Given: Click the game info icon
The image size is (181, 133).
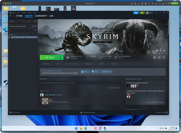Looking at the screenshot, I should [x=159, y=57].
